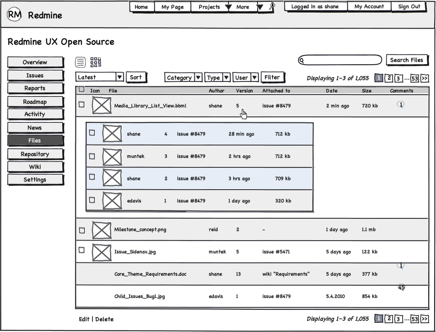Viewport: 436px width, 332px height.
Task: Click thumbnail of version 3 by muntek
Action: (x=112, y=157)
